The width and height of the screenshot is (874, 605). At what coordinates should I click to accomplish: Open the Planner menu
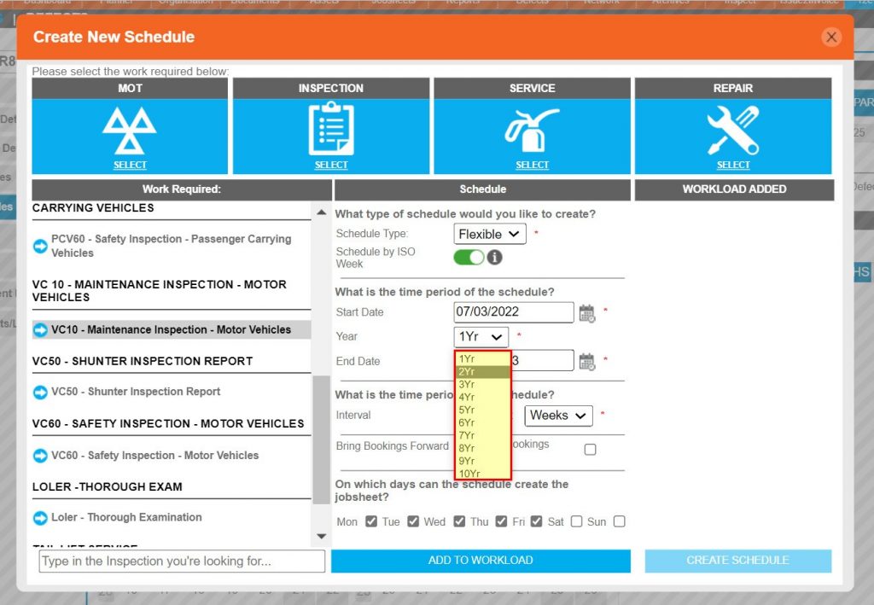pos(117,3)
